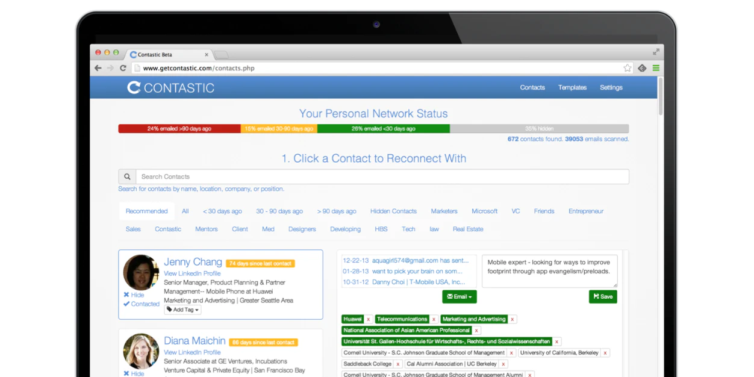Screen dimensions: 754x377
Task: Bookmark the page with the star icon
Action: (628, 68)
